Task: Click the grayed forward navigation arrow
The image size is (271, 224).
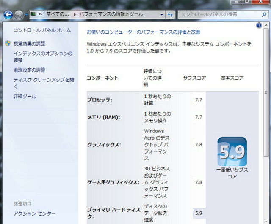Action: 19,15
